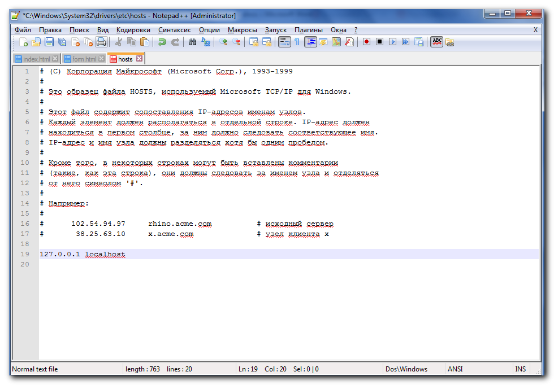Open the Опции menu
The image size is (554, 385).
(209, 30)
